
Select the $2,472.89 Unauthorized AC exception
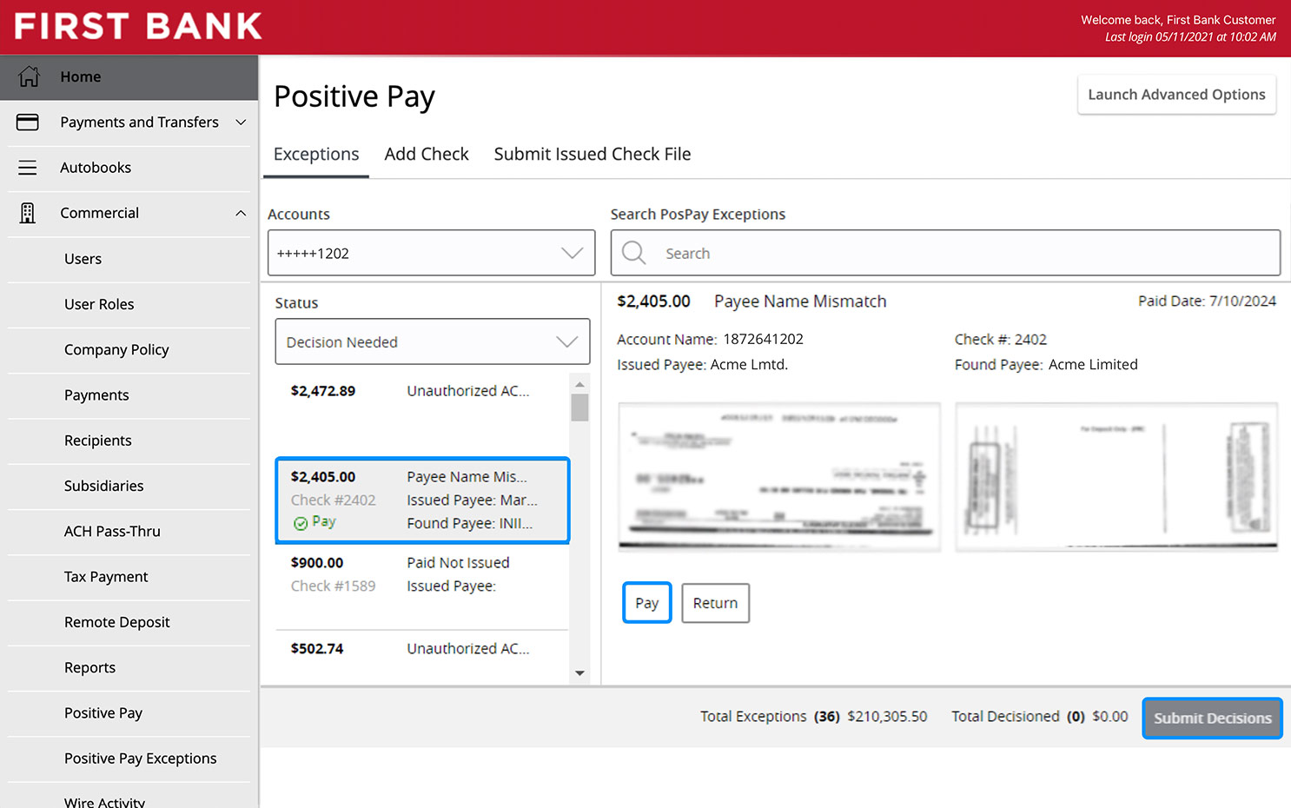[x=422, y=413]
